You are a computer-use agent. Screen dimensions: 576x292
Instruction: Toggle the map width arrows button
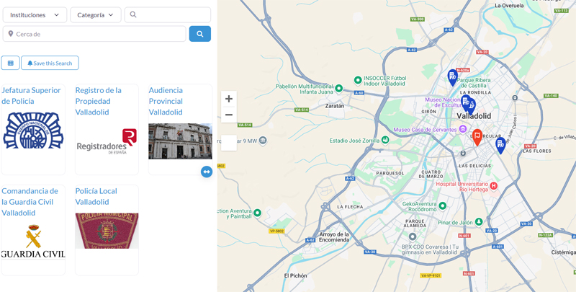pos(207,172)
